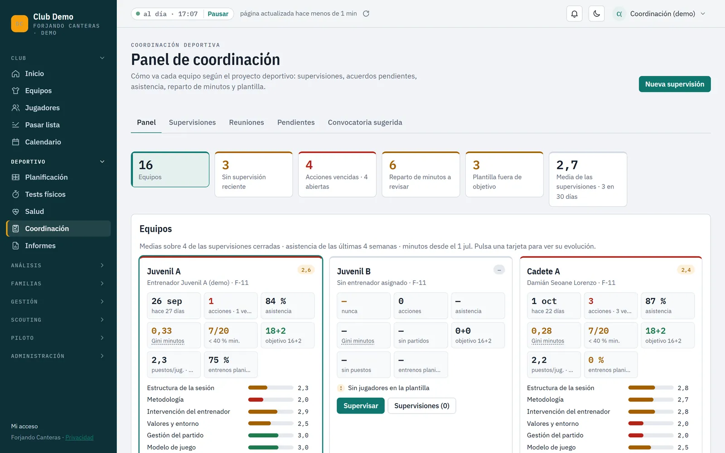Switch to the Convocatoria sugerida tab
Screen dimensions: 725x453
click(365, 122)
